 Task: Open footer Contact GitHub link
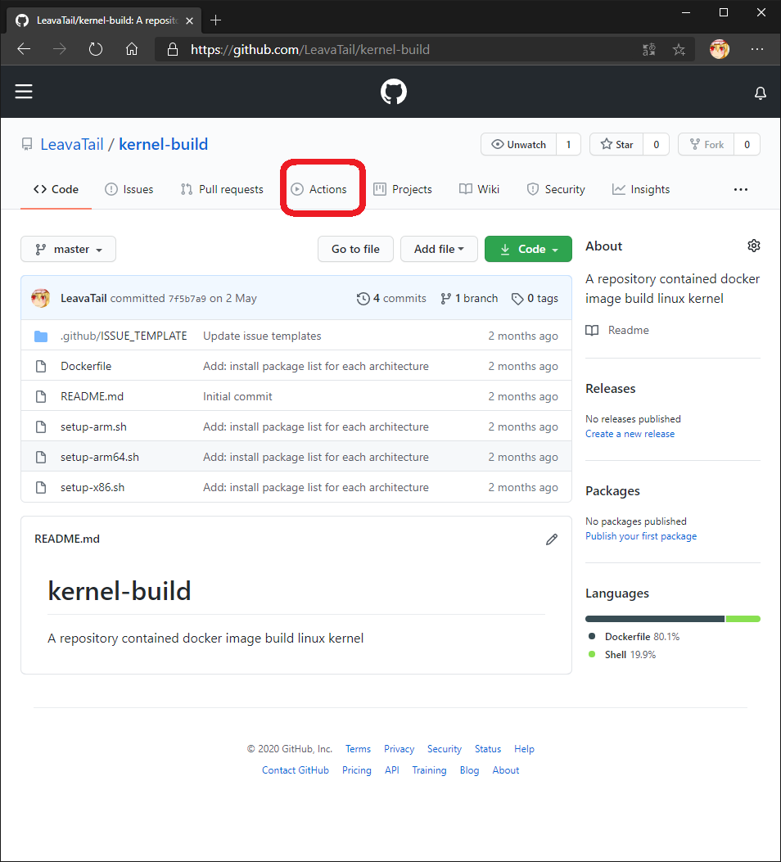tap(296, 770)
